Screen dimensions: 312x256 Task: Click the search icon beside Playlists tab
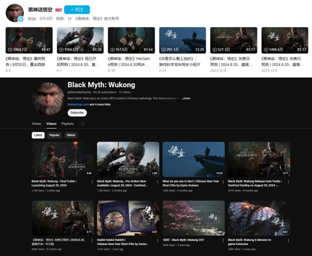click(83, 124)
